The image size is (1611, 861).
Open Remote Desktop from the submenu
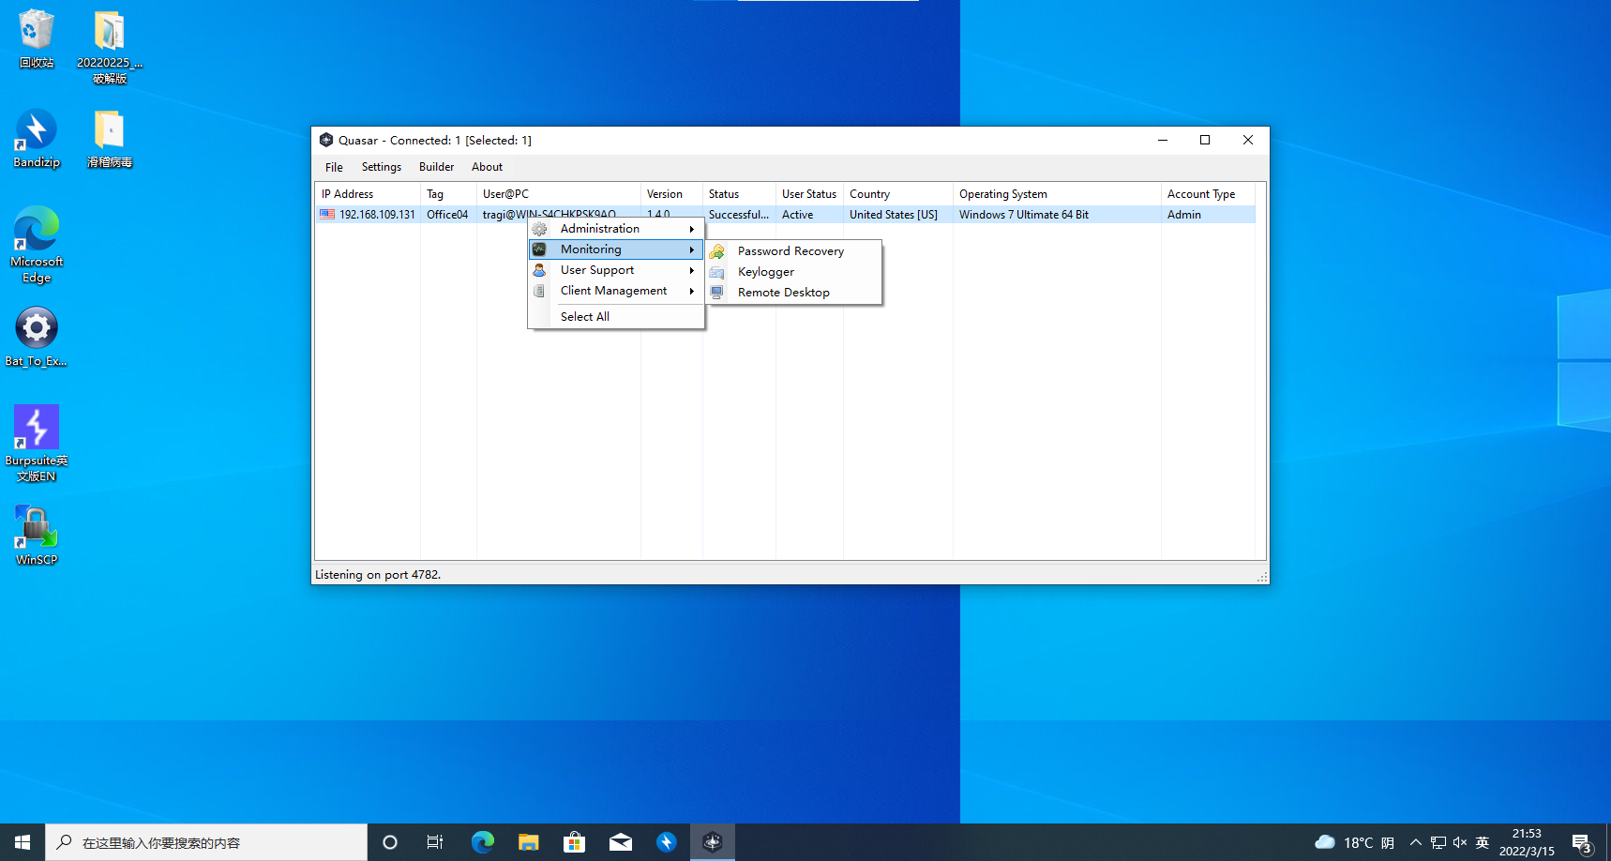[x=783, y=293]
